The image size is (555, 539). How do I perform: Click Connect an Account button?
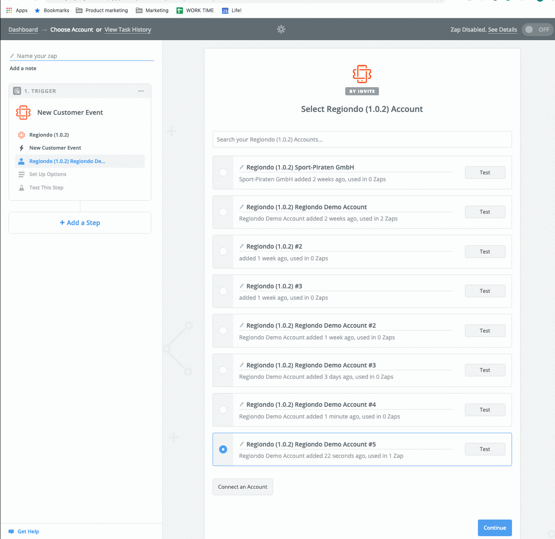pyautogui.click(x=243, y=487)
